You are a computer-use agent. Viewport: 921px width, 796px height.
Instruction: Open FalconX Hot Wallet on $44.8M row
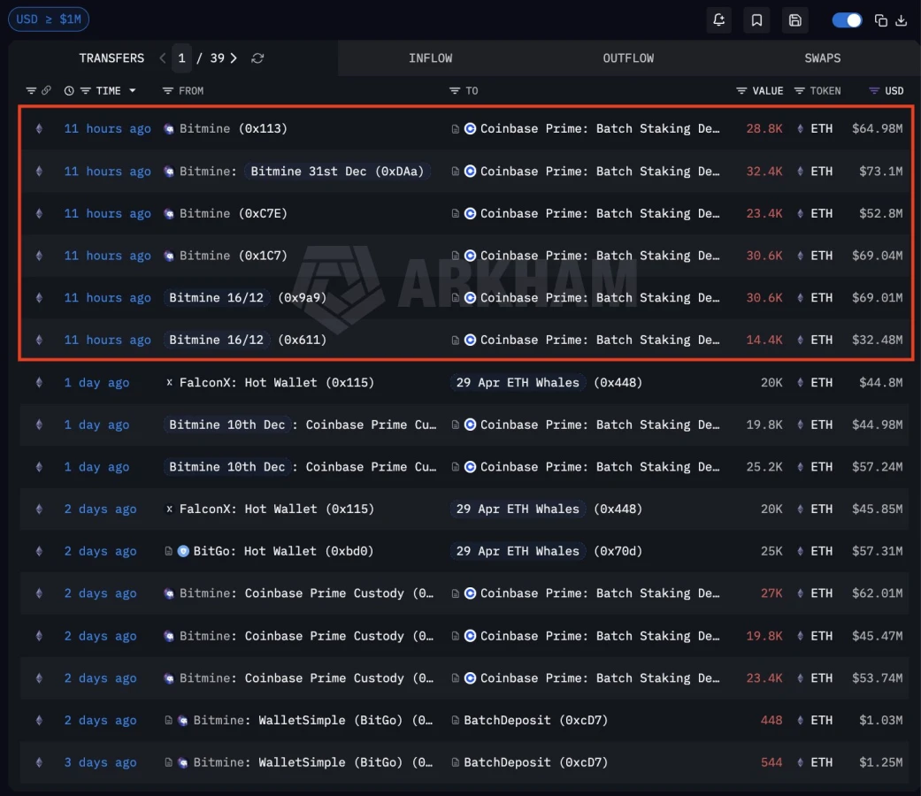coord(277,383)
